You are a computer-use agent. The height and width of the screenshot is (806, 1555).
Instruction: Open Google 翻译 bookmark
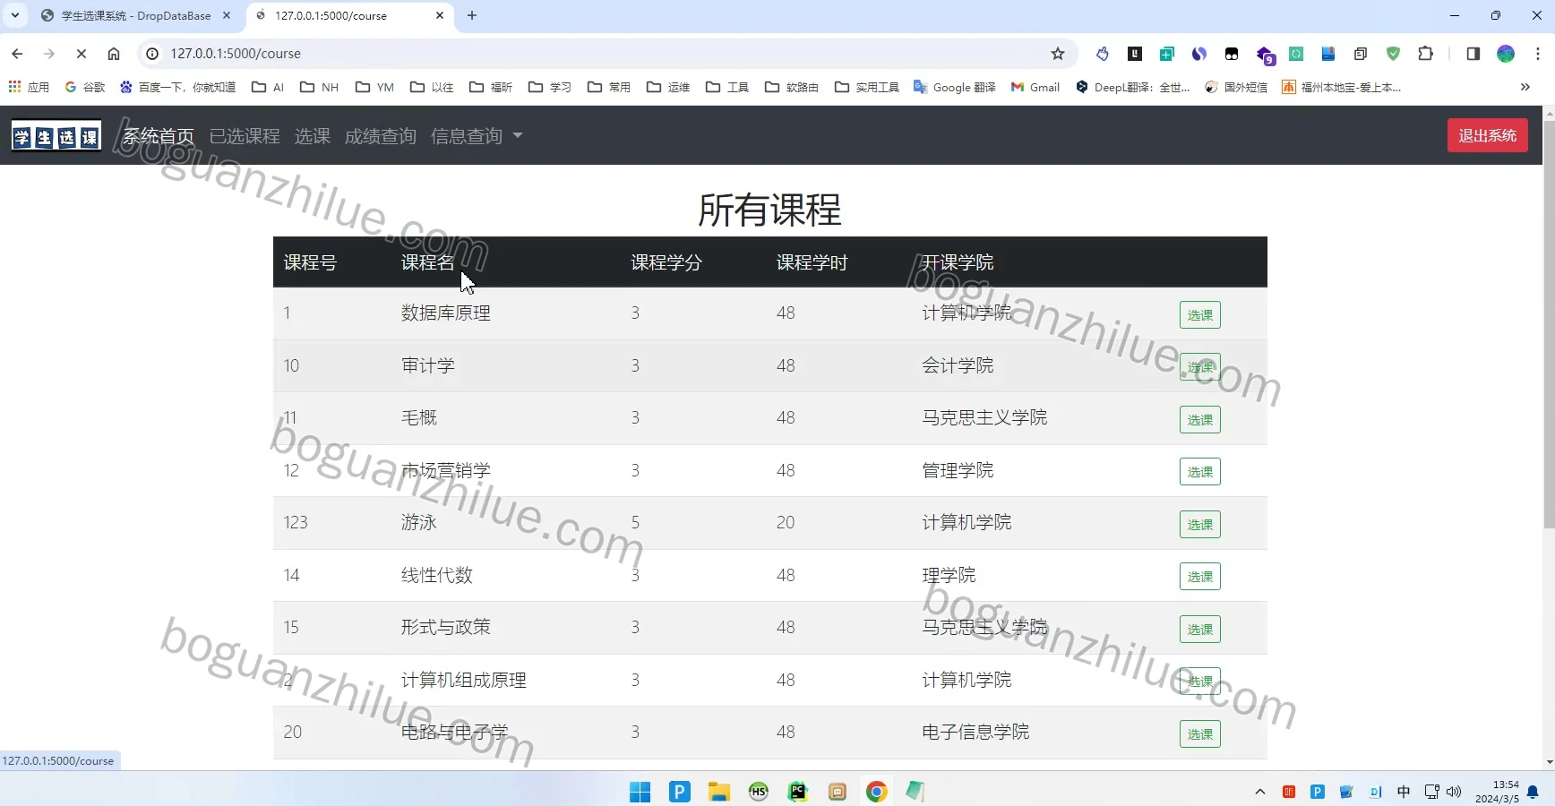click(x=955, y=87)
